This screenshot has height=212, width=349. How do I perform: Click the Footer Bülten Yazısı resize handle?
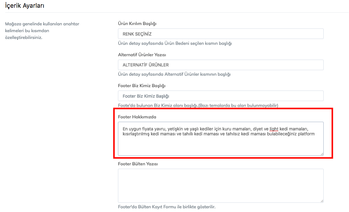pos(322,201)
